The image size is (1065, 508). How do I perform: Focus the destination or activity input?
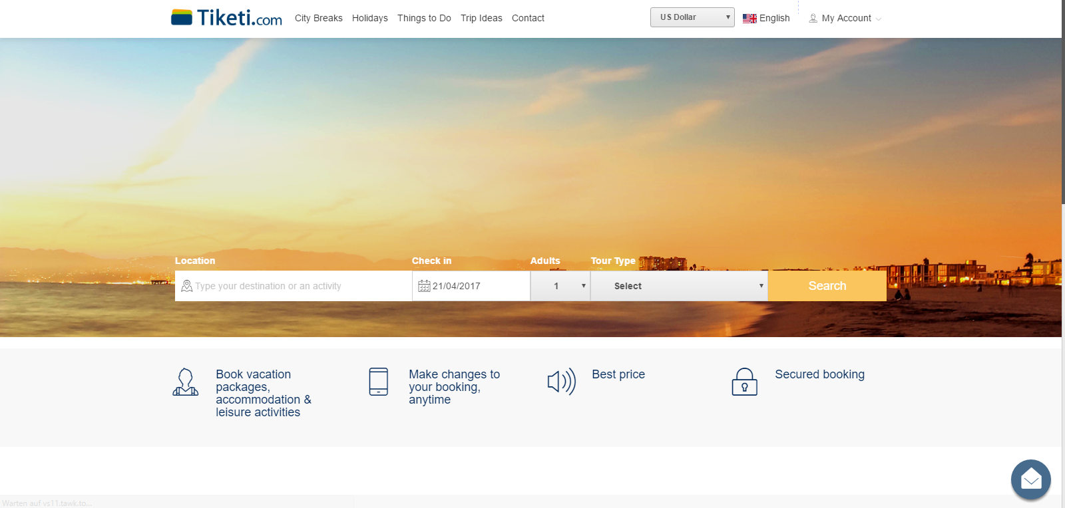pos(300,286)
